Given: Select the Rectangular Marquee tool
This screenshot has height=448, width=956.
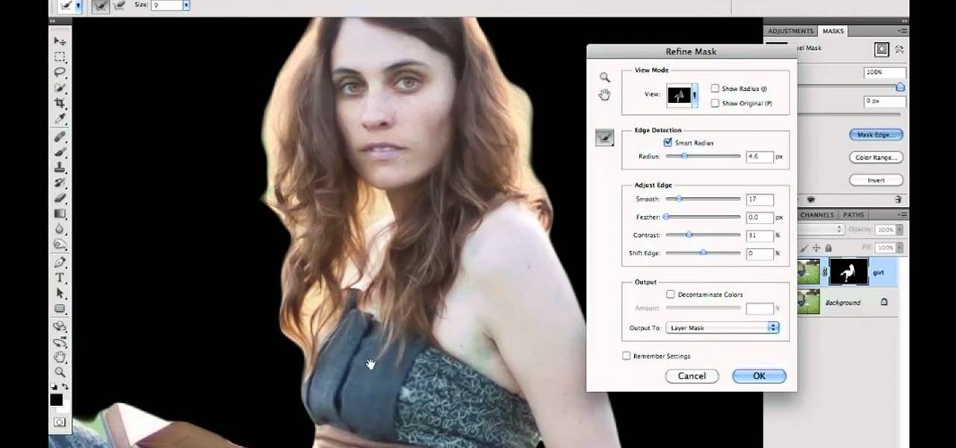Looking at the screenshot, I should 60,57.
